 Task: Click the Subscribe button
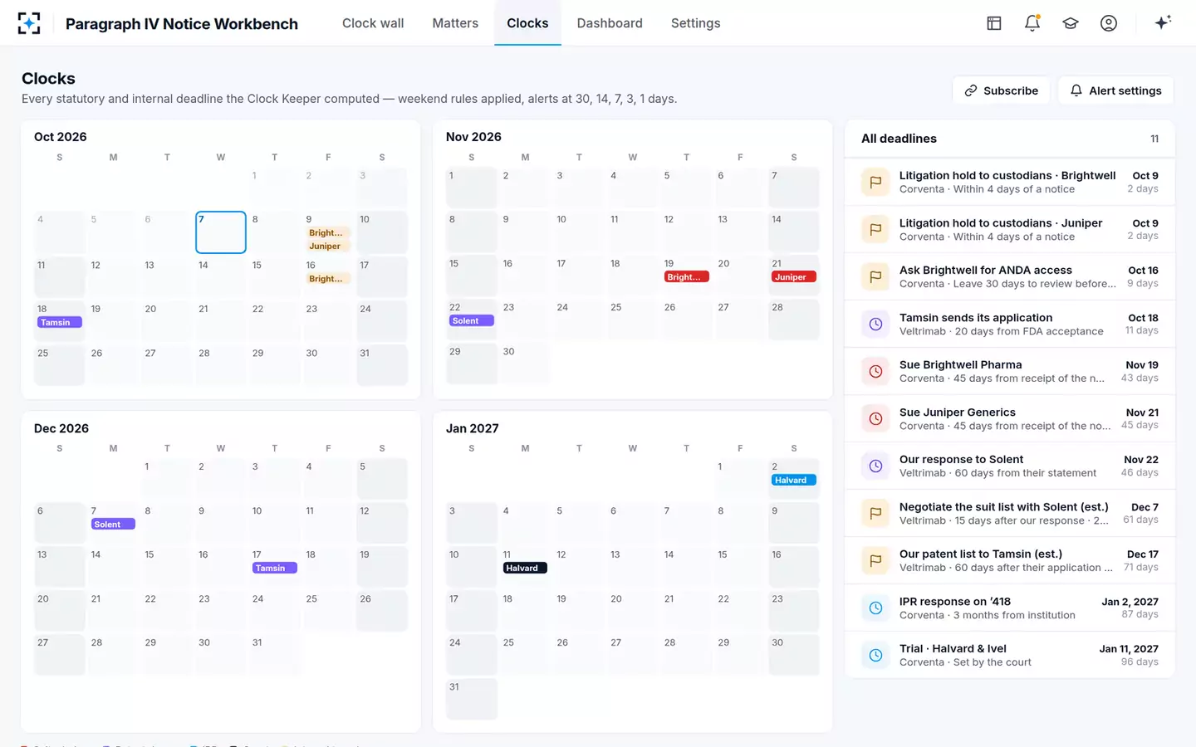pyautogui.click(x=1001, y=90)
